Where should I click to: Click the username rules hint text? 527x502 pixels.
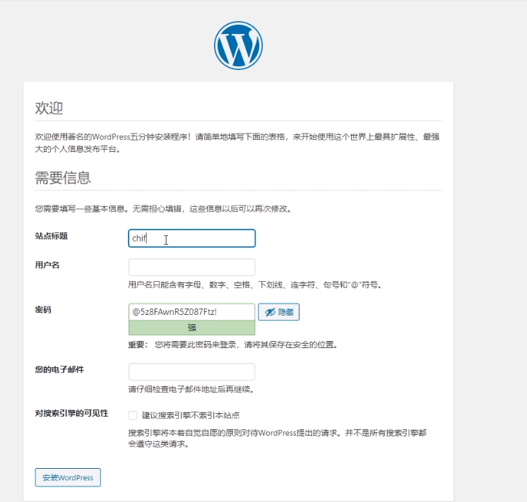(x=255, y=285)
